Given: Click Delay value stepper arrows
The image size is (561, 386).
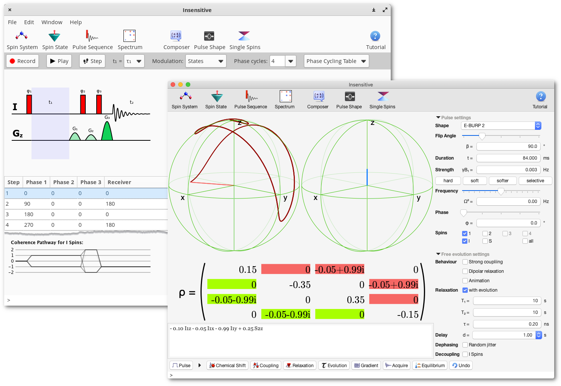Looking at the screenshot, I should [539, 335].
